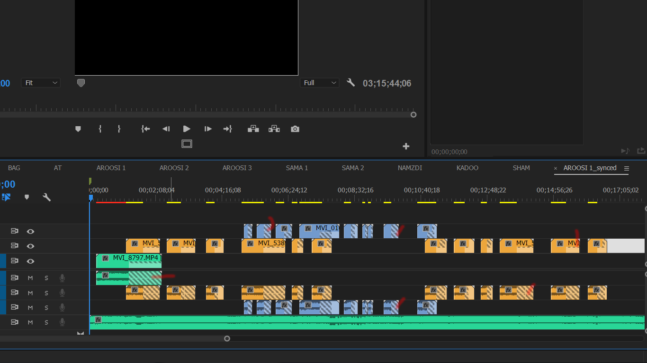Click fx badge on MVI_538 clip
Image resolution: width=647 pixels, height=363 pixels.
coord(250,243)
